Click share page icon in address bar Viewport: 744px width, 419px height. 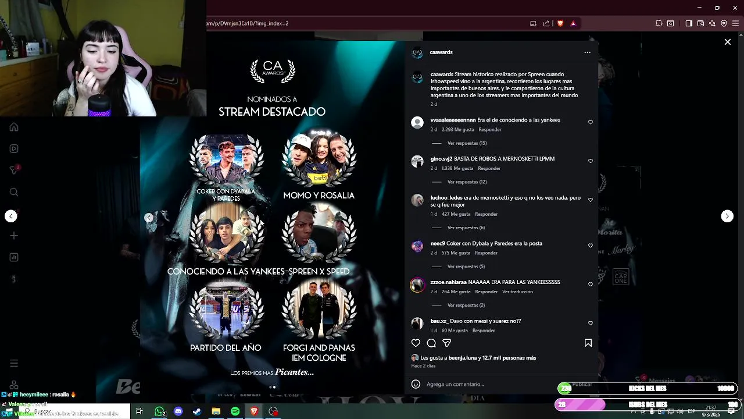[x=546, y=23]
